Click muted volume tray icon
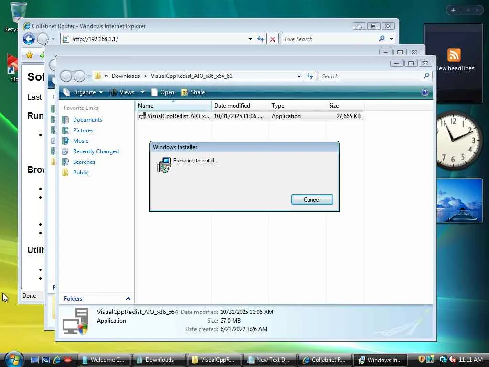This screenshot has height=367, width=489. pos(452,359)
